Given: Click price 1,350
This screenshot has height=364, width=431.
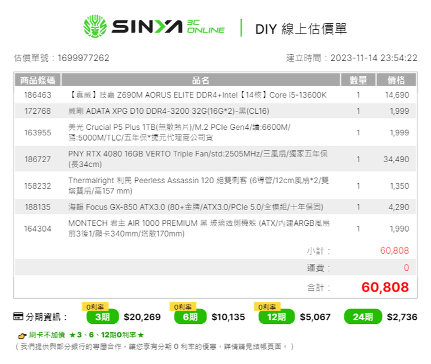Looking at the screenshot, I should click(x=399, y=186).
